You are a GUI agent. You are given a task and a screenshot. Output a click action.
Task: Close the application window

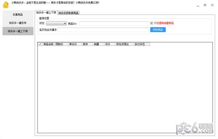[x=212, y=5]
